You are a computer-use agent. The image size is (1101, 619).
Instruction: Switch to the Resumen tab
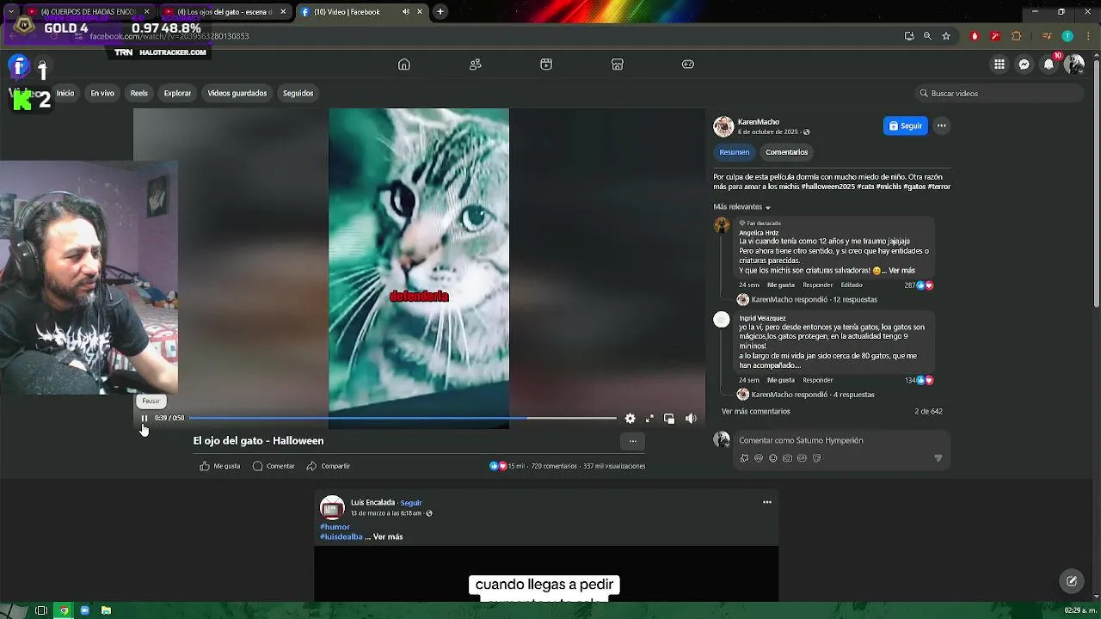coord(735,152)
